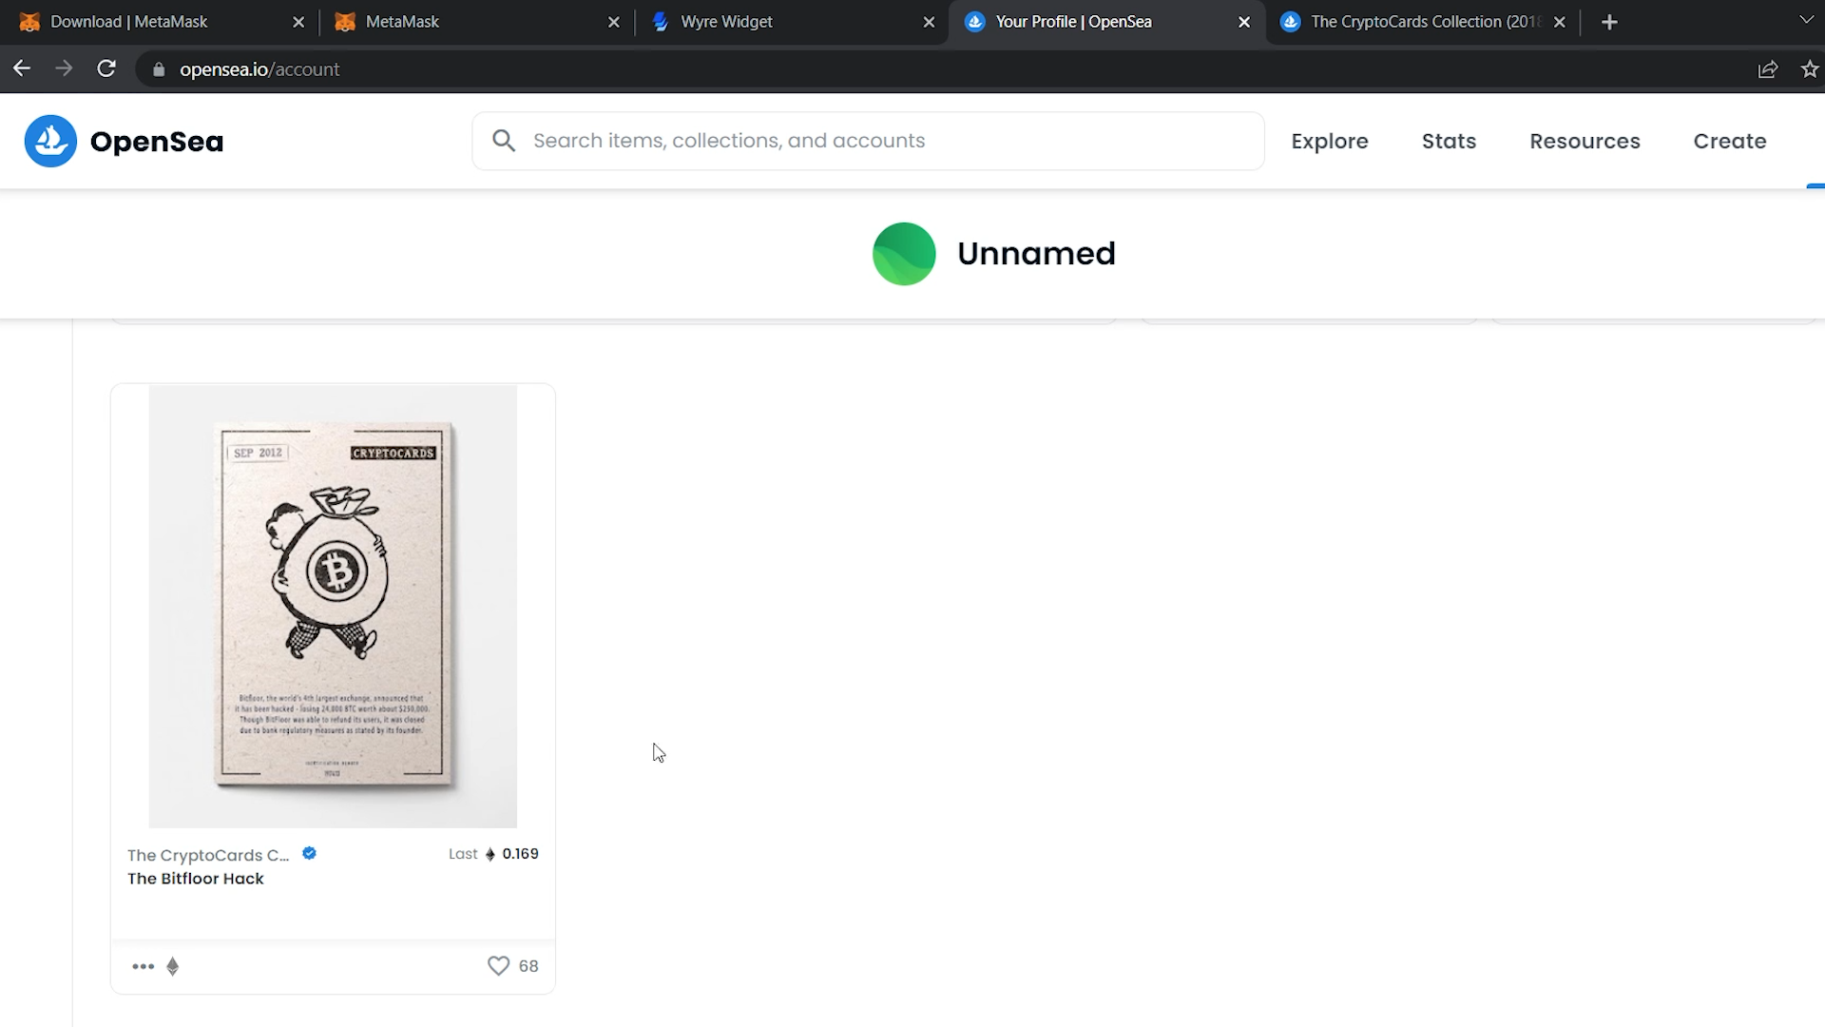Click the browser reload icon
The image size is (1825, 1027).
coord(106,68)
